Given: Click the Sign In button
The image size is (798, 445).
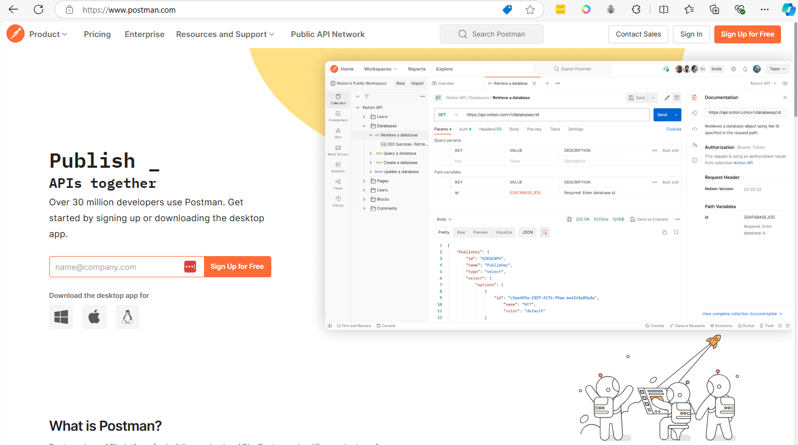Looking at the screenshot, I should [x=691, y=34].
